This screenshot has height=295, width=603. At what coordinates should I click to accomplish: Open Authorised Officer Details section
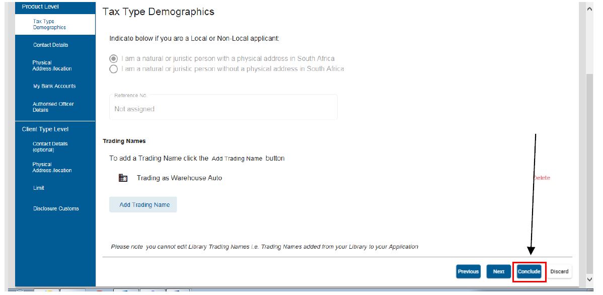click(53, 107)
